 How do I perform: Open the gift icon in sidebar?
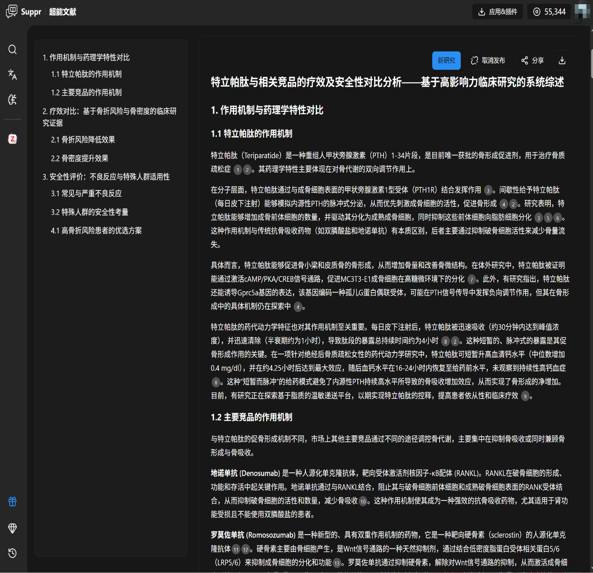point(13,502)
